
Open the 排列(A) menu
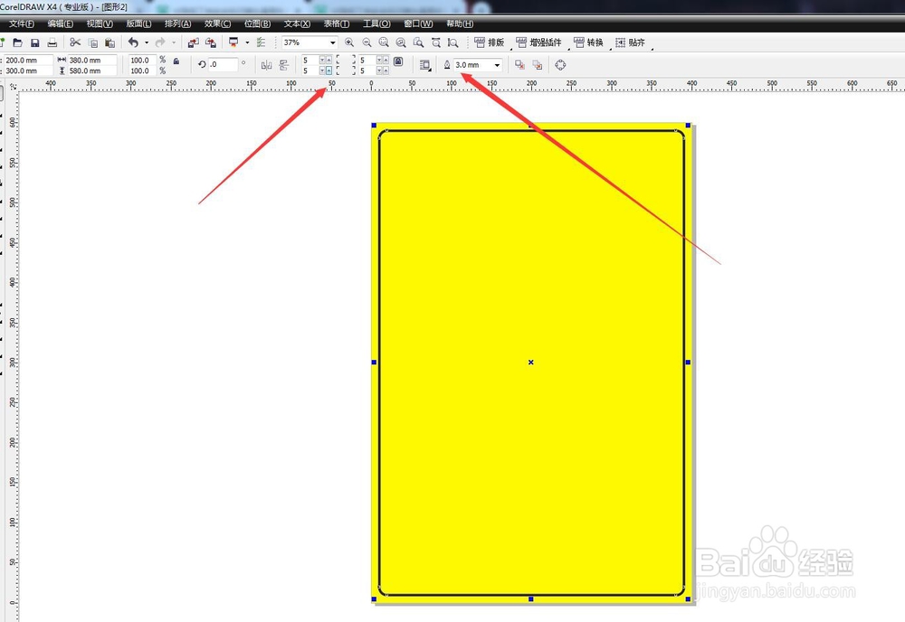click(x=177, y=24)
